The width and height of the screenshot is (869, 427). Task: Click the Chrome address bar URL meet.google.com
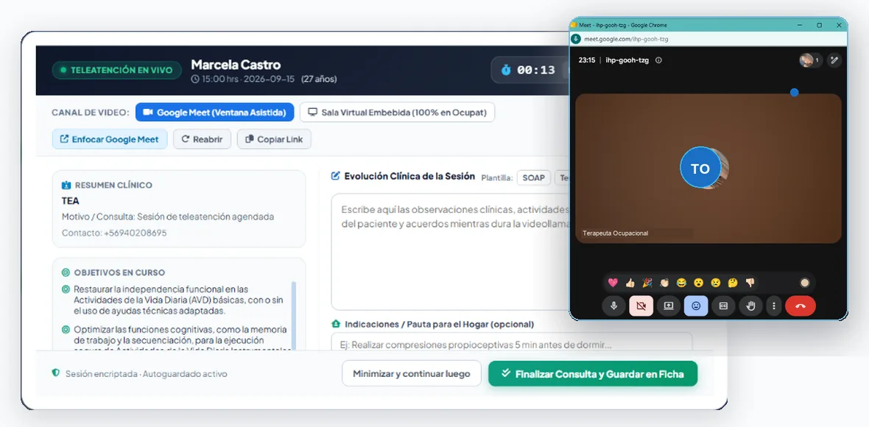point(626,39)
